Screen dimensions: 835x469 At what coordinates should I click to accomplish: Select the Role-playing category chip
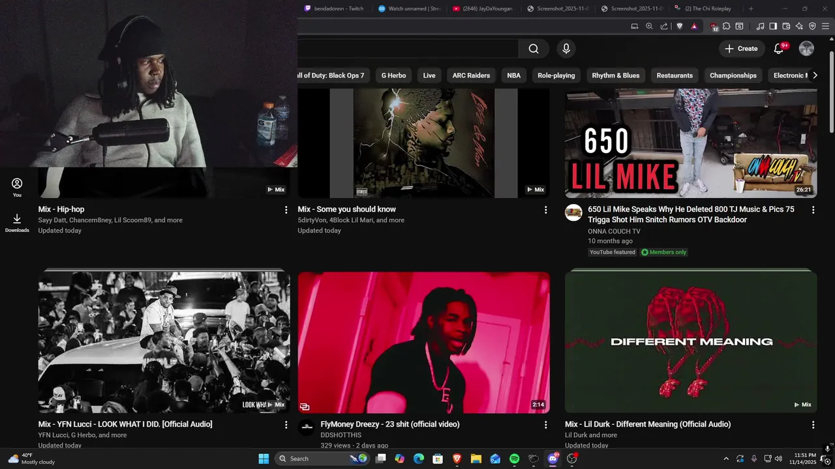coord(556,76)
